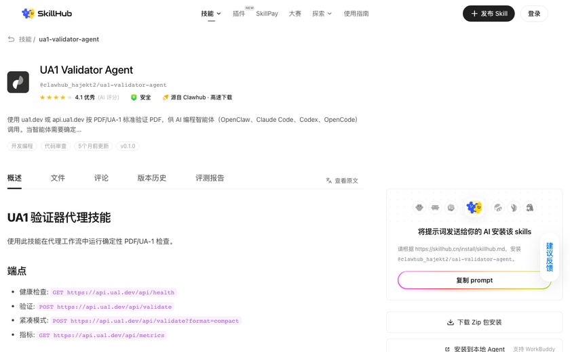Click code POST https://api.ua1.dev/api/validate
The height and width of the screenshot is (352, 570).
(x=105, y=307)
